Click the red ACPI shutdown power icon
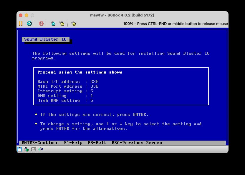The image size is (245, 175). point(41,24)
